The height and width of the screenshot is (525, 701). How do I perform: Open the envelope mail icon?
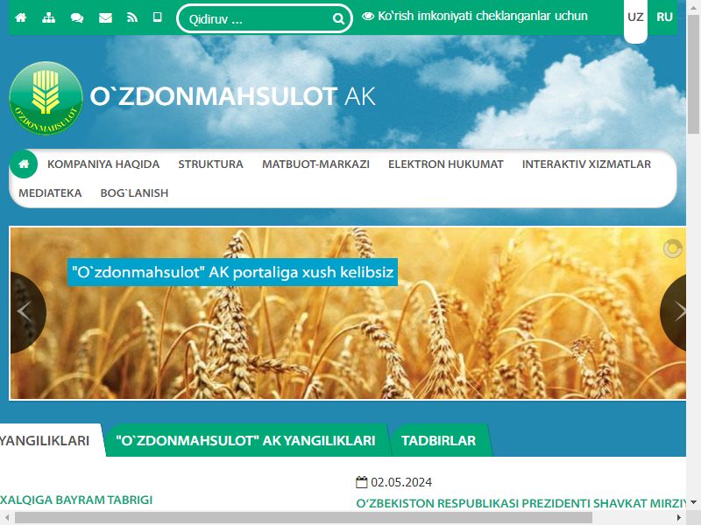coord(105,17)
